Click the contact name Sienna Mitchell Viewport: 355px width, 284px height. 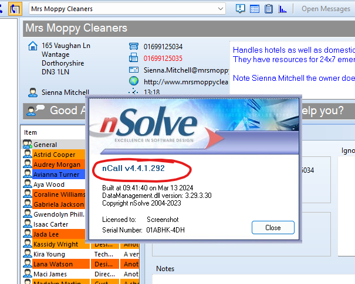65,93
